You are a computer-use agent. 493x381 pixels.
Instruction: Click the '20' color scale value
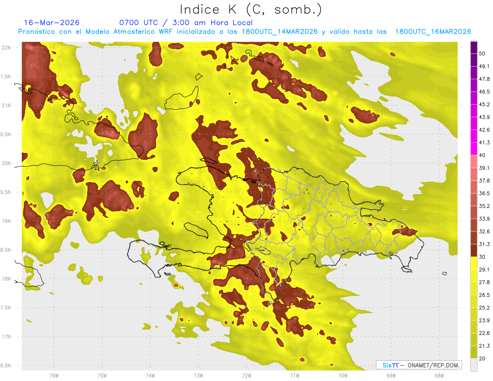click(x=482, y=359)
